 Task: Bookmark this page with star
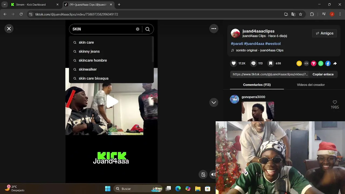pyautogui.click(x=301, y=14)
